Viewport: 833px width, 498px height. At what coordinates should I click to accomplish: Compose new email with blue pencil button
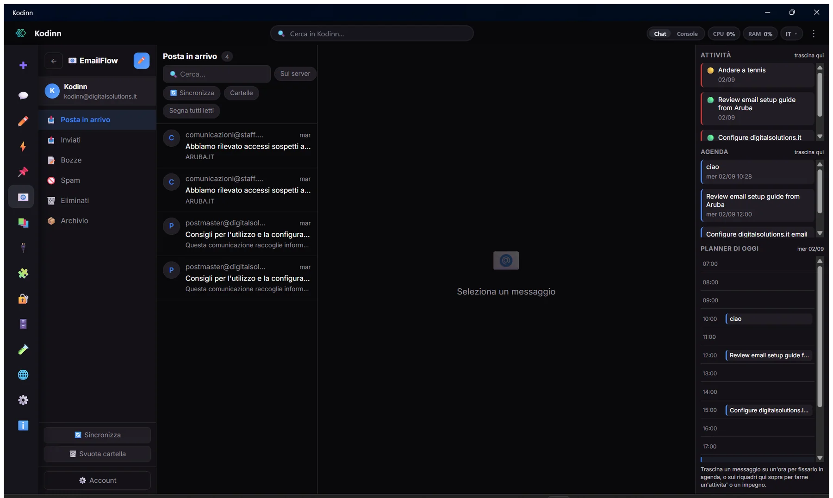141,61
